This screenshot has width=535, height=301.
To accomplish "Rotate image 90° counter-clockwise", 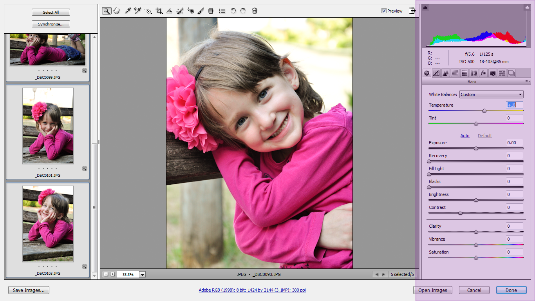I will click(233, 11).
